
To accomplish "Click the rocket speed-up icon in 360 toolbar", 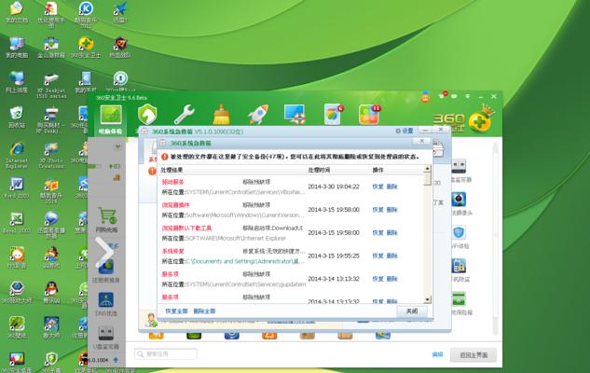I will [x=258, y=114].
